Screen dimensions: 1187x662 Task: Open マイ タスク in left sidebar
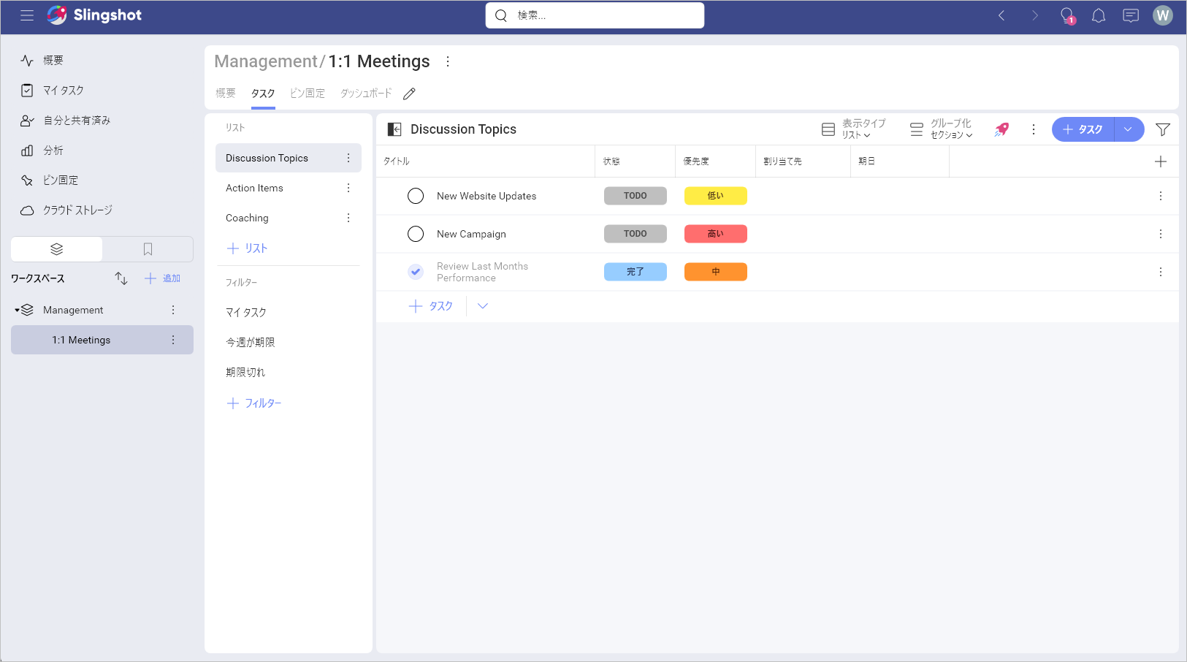(x=64, y=90)
